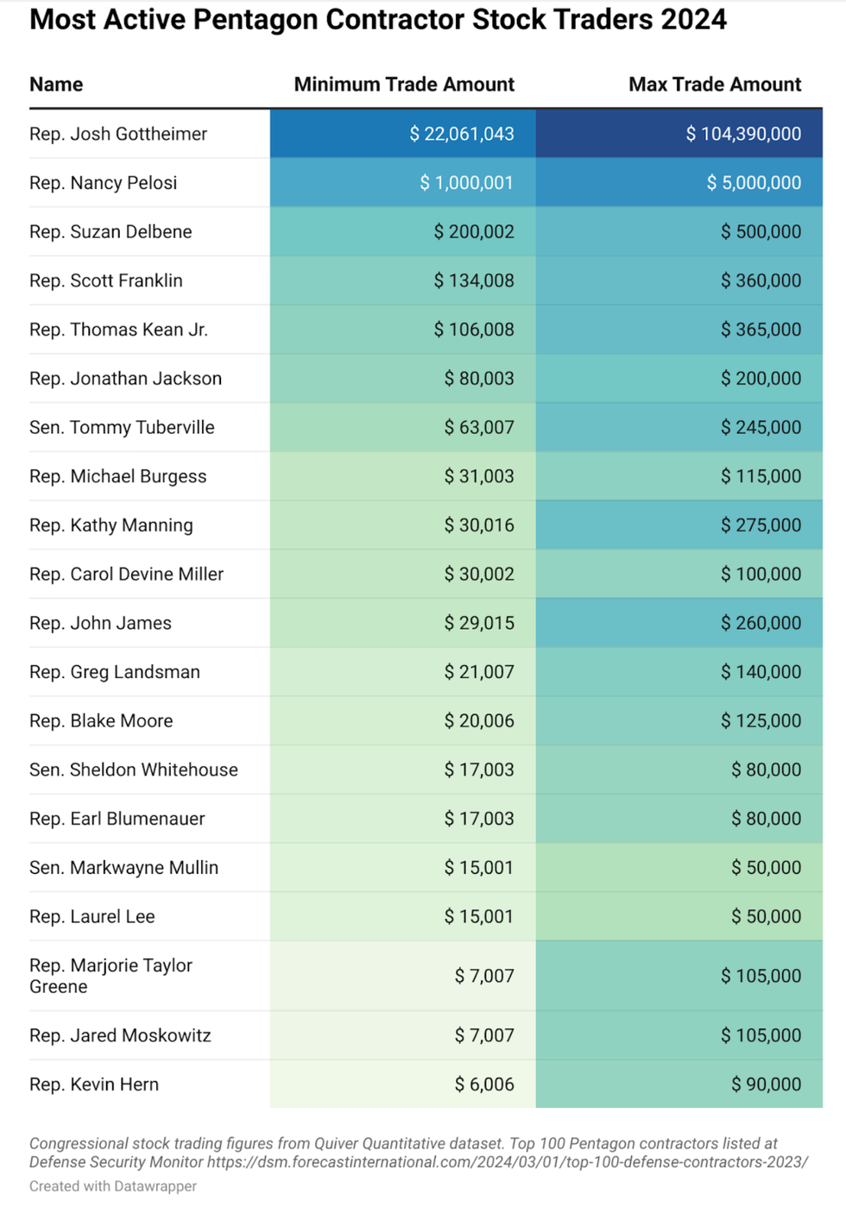
Task: Click the Name column header
Action: coord(56,85)
